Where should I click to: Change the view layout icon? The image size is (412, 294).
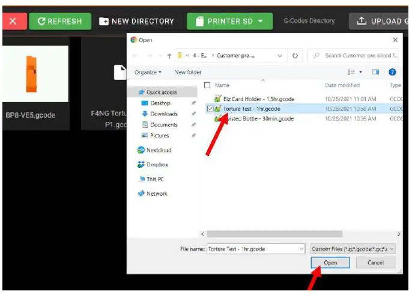[x=351, y=72]
